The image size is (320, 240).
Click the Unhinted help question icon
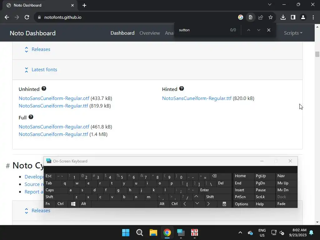coord(44,88)
